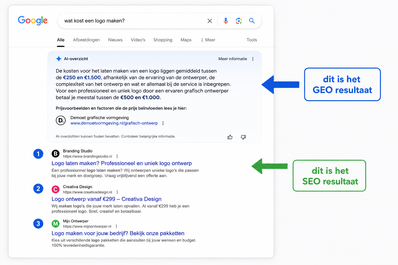Viewport: 398px width, 265px height.
Task: Click Meer informatie in AI overview
Action: 233,59
